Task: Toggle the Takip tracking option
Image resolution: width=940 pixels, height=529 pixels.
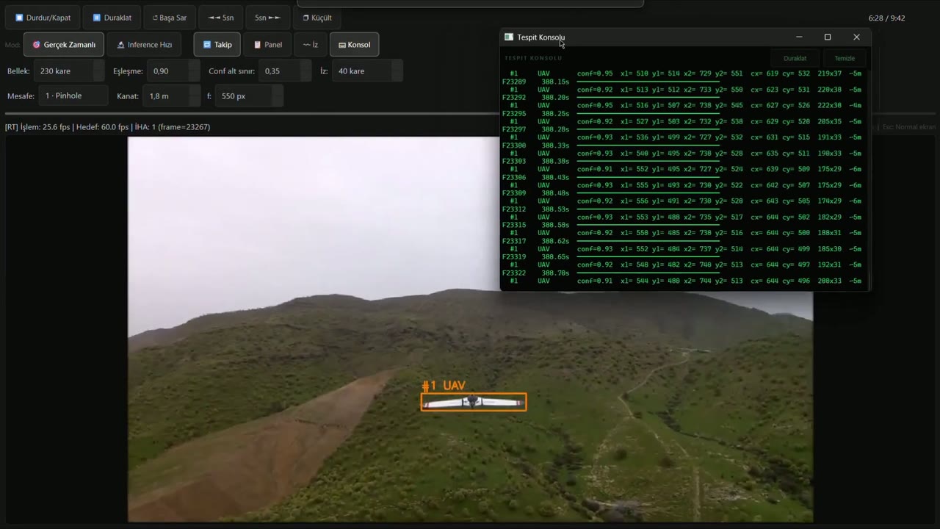Action: point(217,45)
